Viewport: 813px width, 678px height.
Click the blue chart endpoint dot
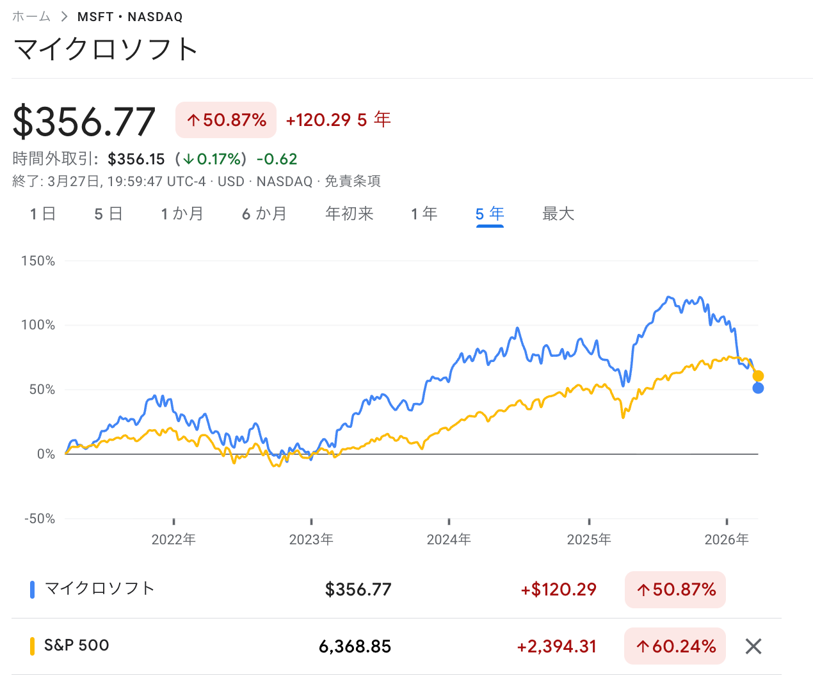pyautogui.click(x=759, y=388)
